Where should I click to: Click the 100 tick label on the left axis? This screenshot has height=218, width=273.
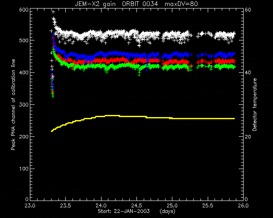click(24, 169)
